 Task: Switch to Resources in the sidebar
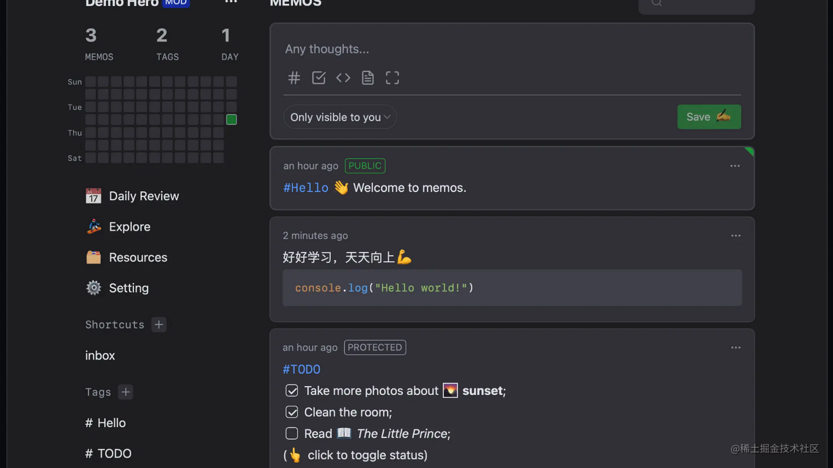coord(138,257)
